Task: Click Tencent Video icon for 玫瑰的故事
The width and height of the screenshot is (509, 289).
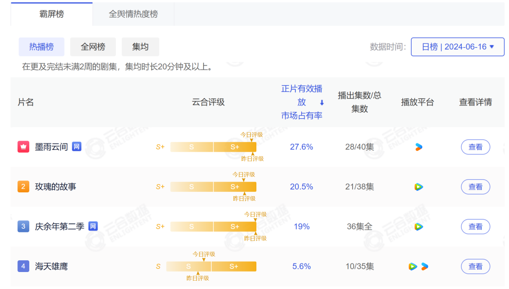Action: [419, 187]
